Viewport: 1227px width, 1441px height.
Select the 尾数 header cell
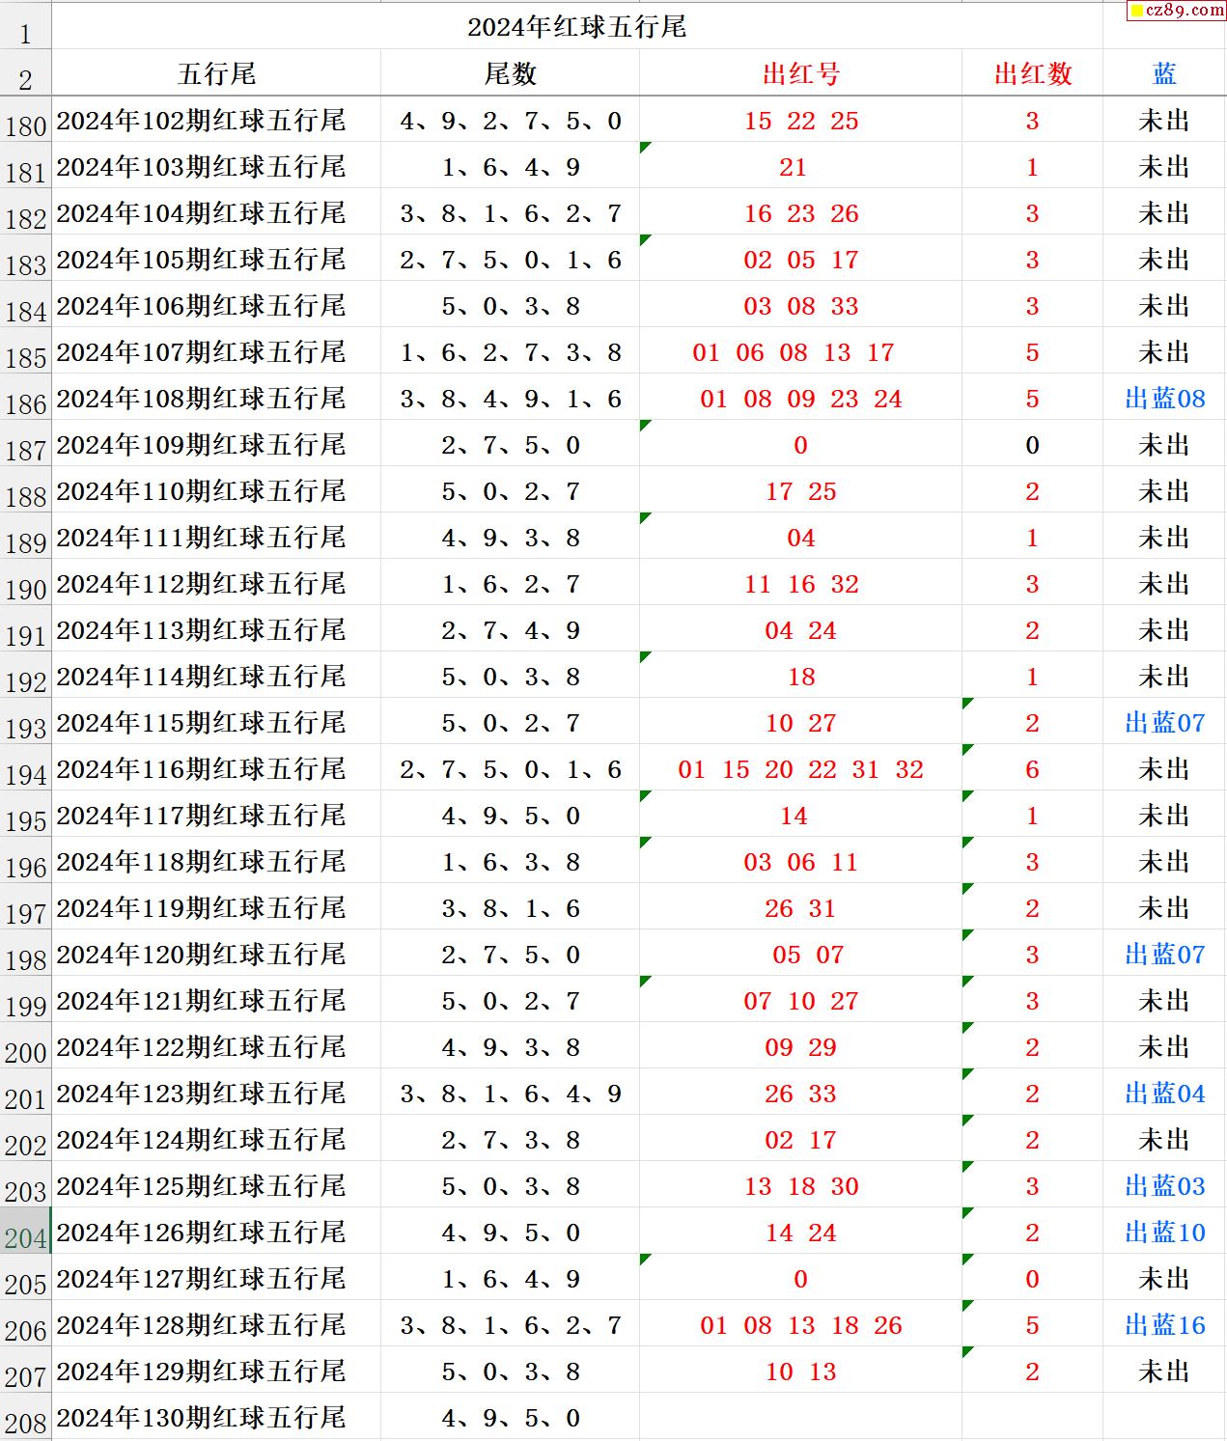[x=510, y=74]
